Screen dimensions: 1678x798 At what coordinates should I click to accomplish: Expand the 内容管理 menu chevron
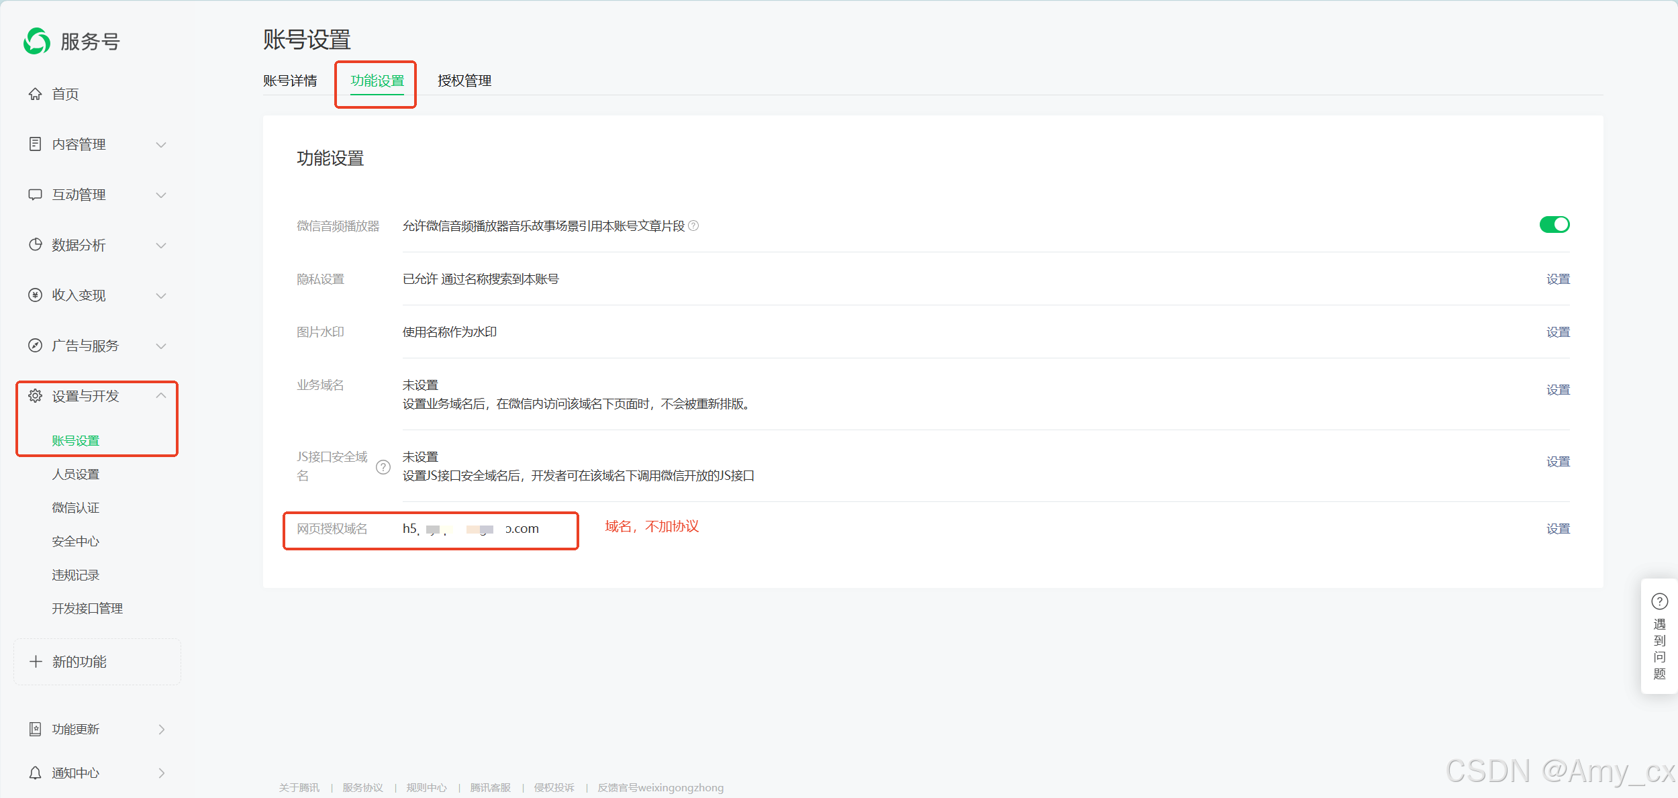(x=161, y=145)
